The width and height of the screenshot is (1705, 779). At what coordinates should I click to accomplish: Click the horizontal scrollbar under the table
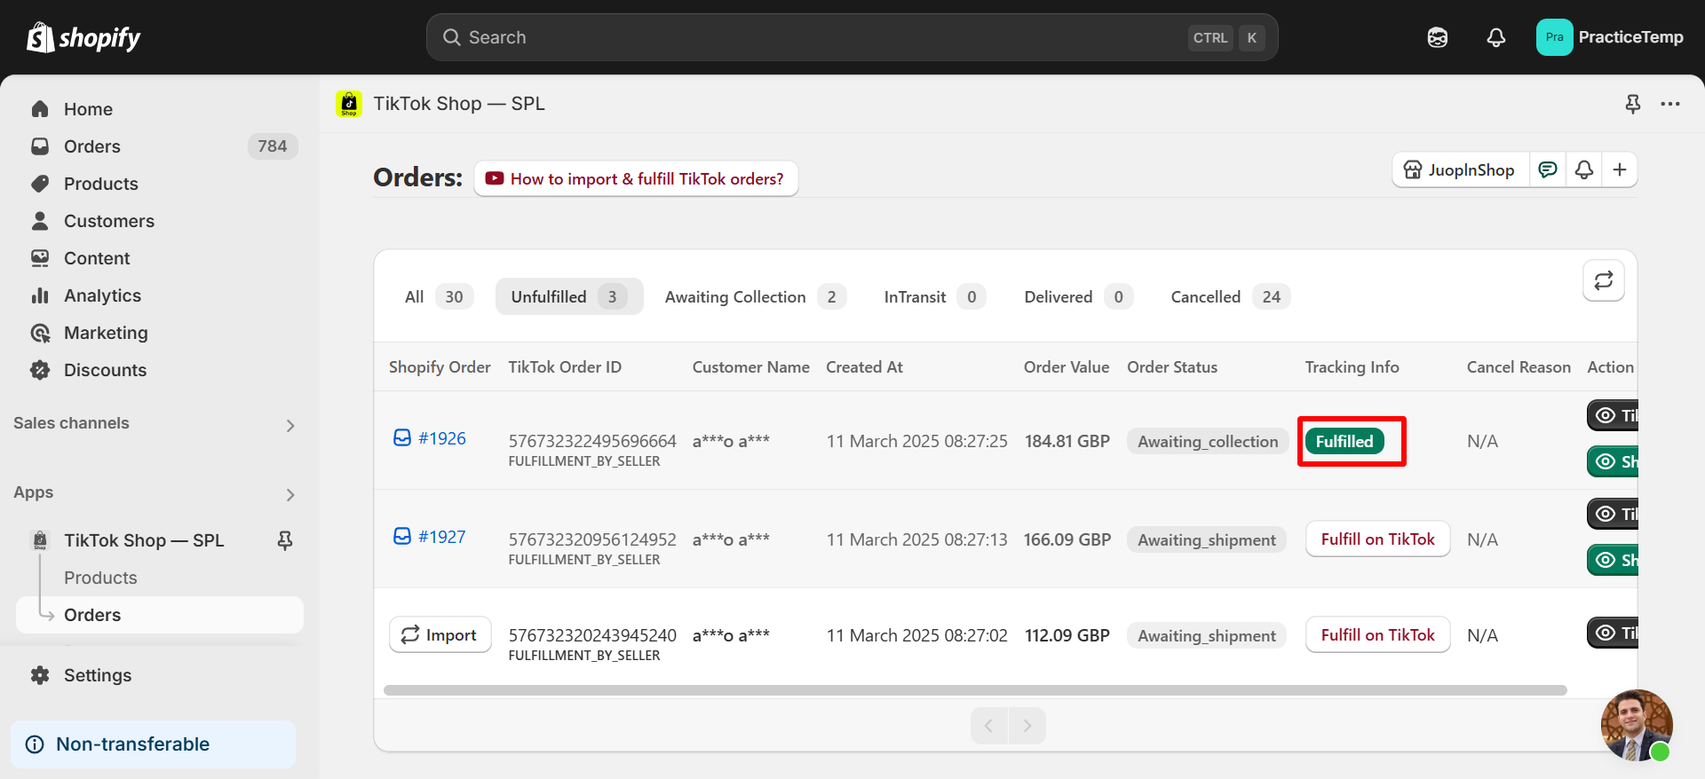[975, 690]
